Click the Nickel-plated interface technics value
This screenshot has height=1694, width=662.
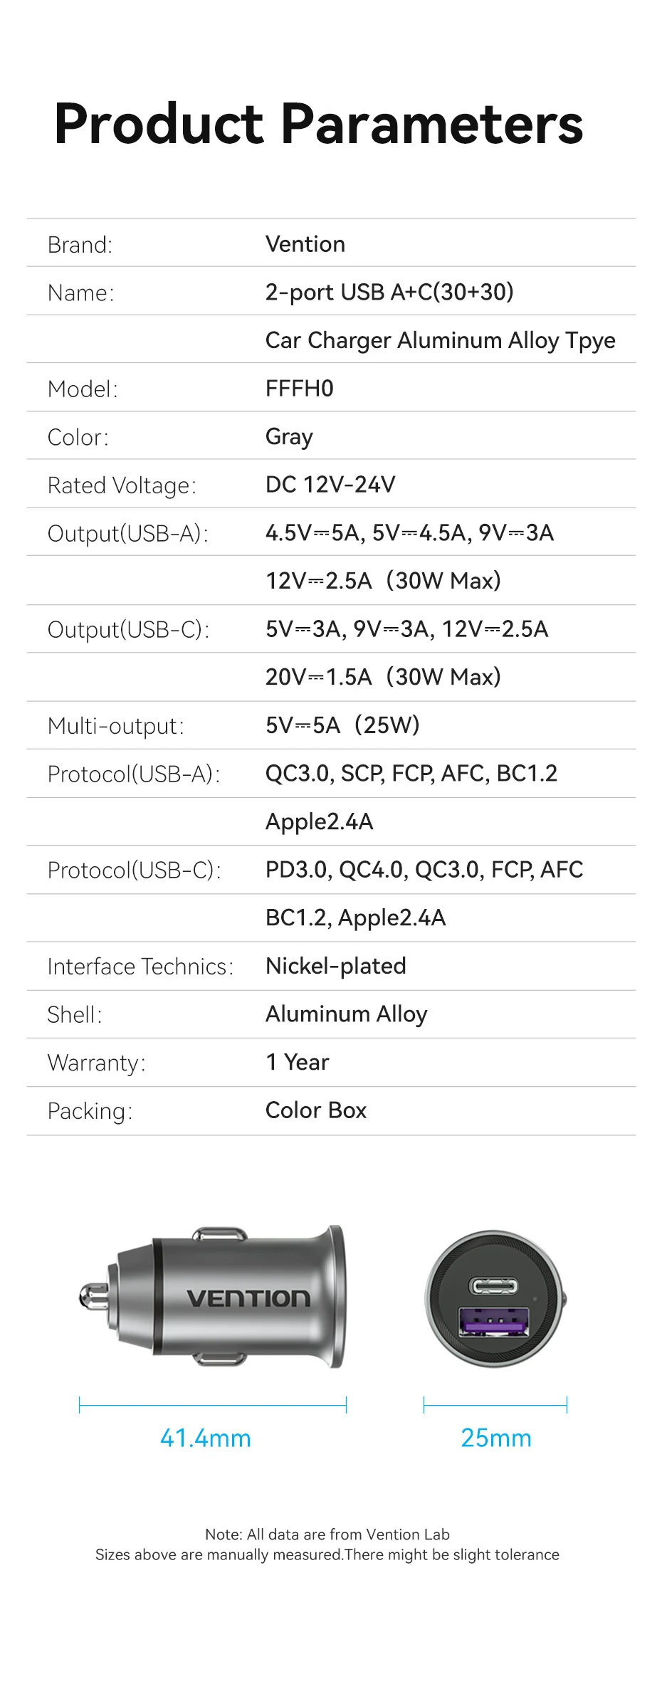click(335, 966)
